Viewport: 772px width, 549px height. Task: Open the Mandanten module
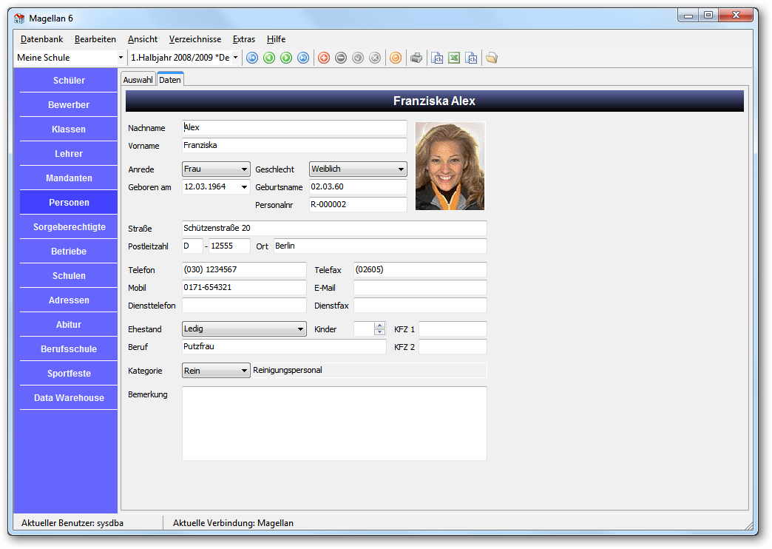tap(69, 178)
